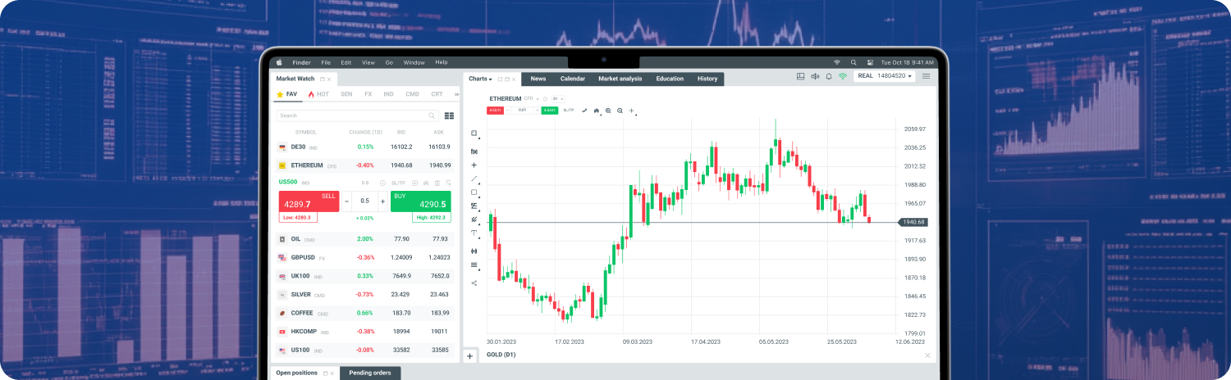Click green buy button on chart toolbar
This screenshot has width=1231, height=380.
tap(550, 110)
